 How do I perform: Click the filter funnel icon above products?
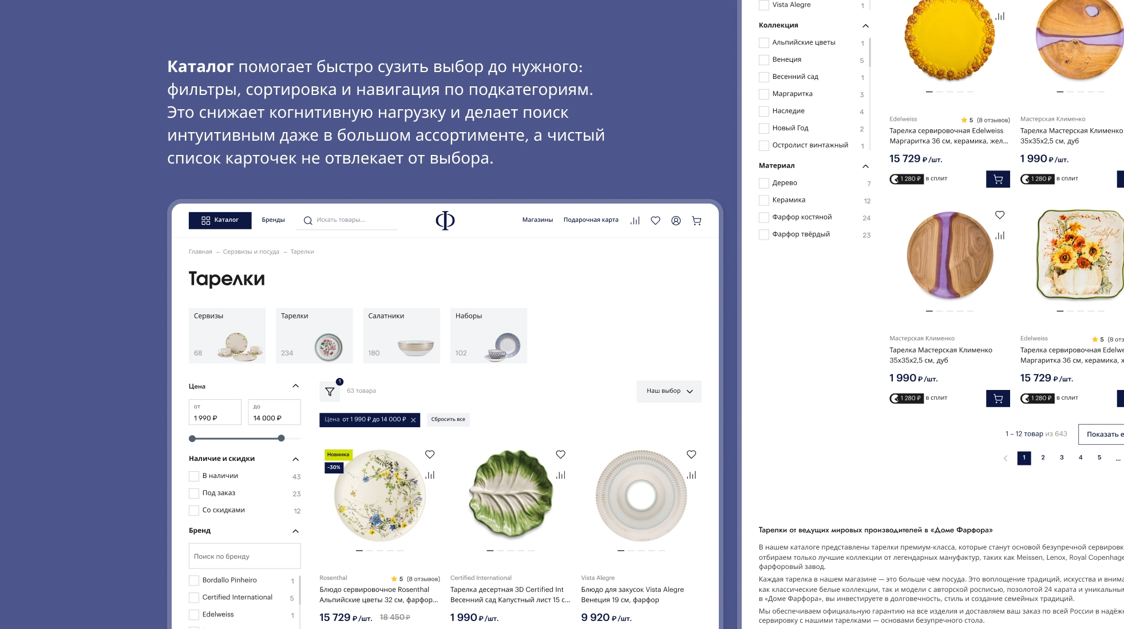330,392
